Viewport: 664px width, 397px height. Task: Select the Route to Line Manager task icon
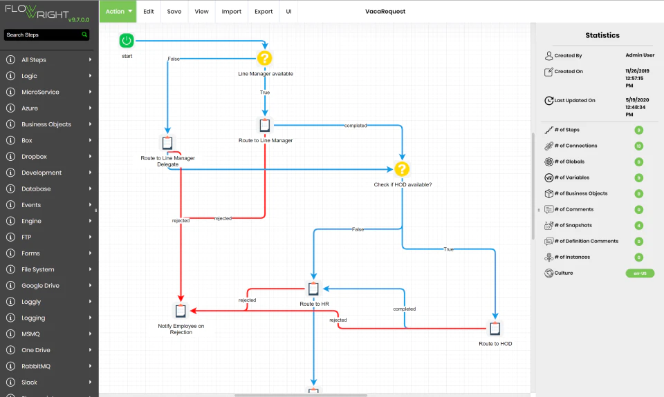click(265, 125)
